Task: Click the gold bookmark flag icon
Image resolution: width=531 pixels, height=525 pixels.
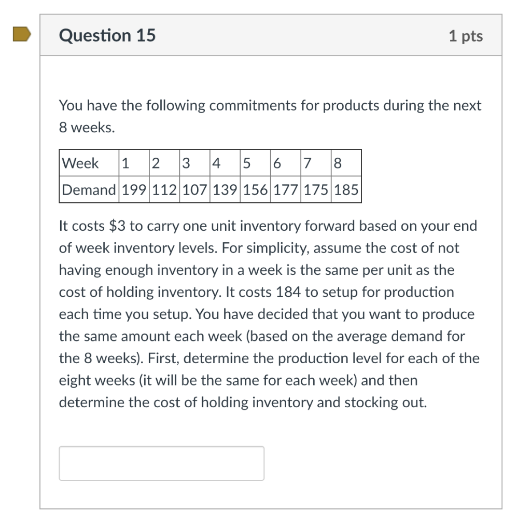Action: click(21, 33)
